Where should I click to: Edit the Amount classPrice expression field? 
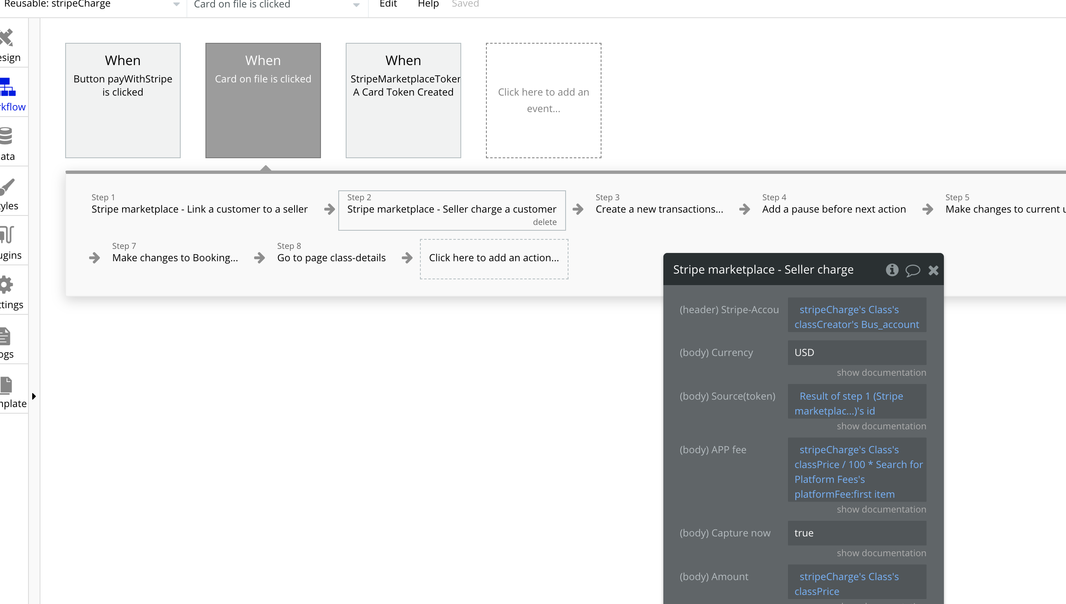[857, 582]
